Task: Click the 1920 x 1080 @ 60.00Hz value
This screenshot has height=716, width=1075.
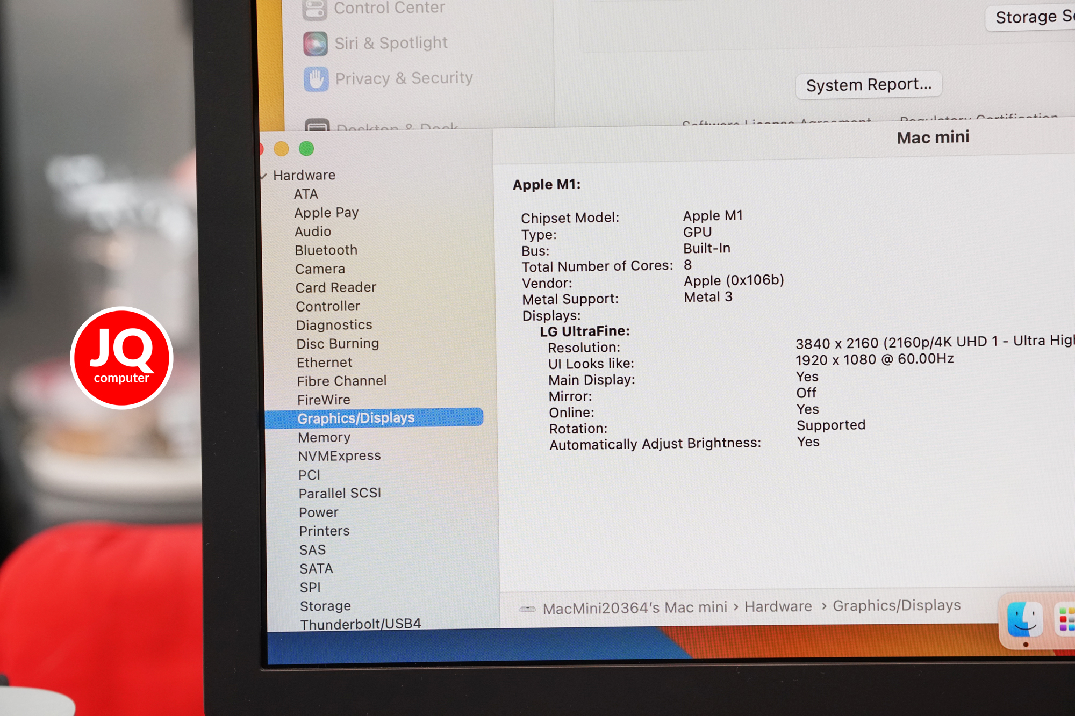Action: coord(875,359)
